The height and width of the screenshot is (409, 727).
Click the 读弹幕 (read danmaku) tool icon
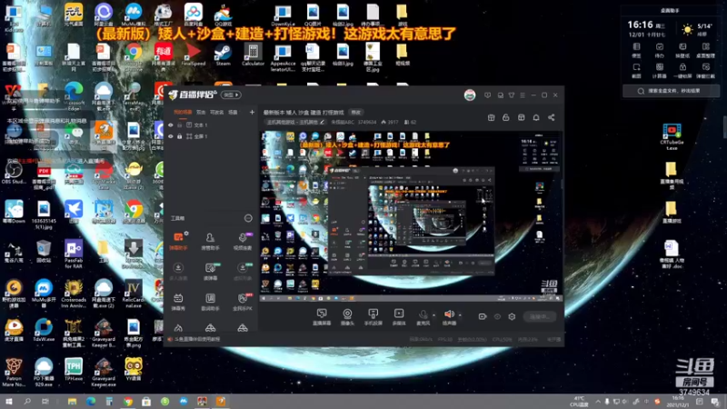pyautogui.click(x=210, y=271)
